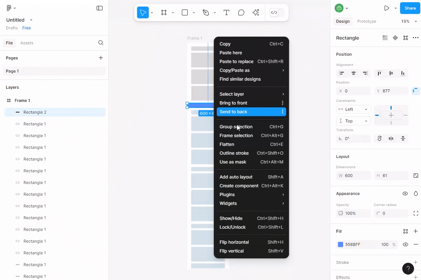Image resolution: width=421 pixels, height=280 pixels.
Task: Toggle fill visibility eye icon
Action: click(x=406, y=244)
